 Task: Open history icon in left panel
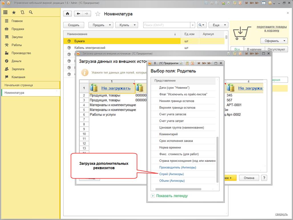(23, 12)
